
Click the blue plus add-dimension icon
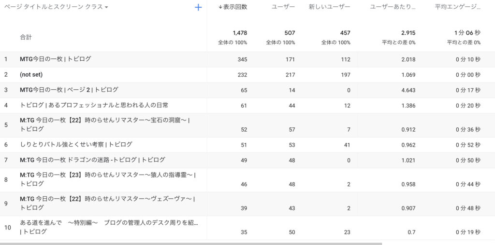click(x=198, y=7)
